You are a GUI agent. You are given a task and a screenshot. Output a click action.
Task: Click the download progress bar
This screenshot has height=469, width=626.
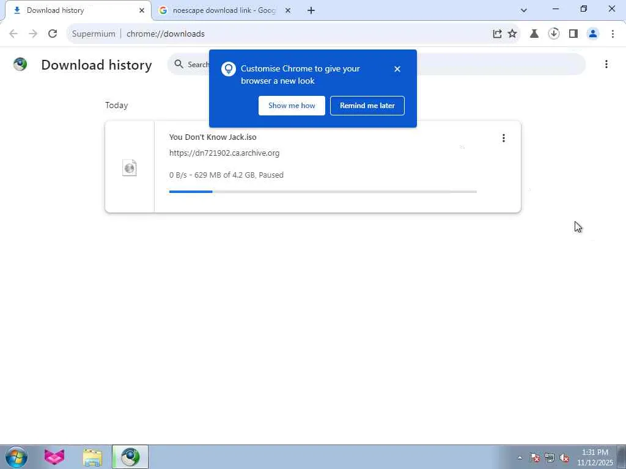pos(323,192)
